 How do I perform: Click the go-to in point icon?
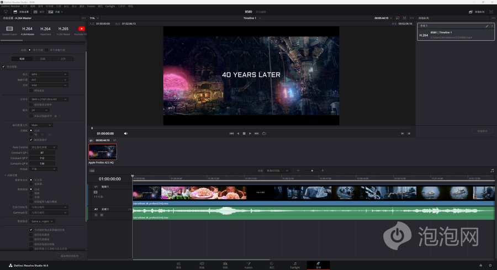(x=403, y=134)
